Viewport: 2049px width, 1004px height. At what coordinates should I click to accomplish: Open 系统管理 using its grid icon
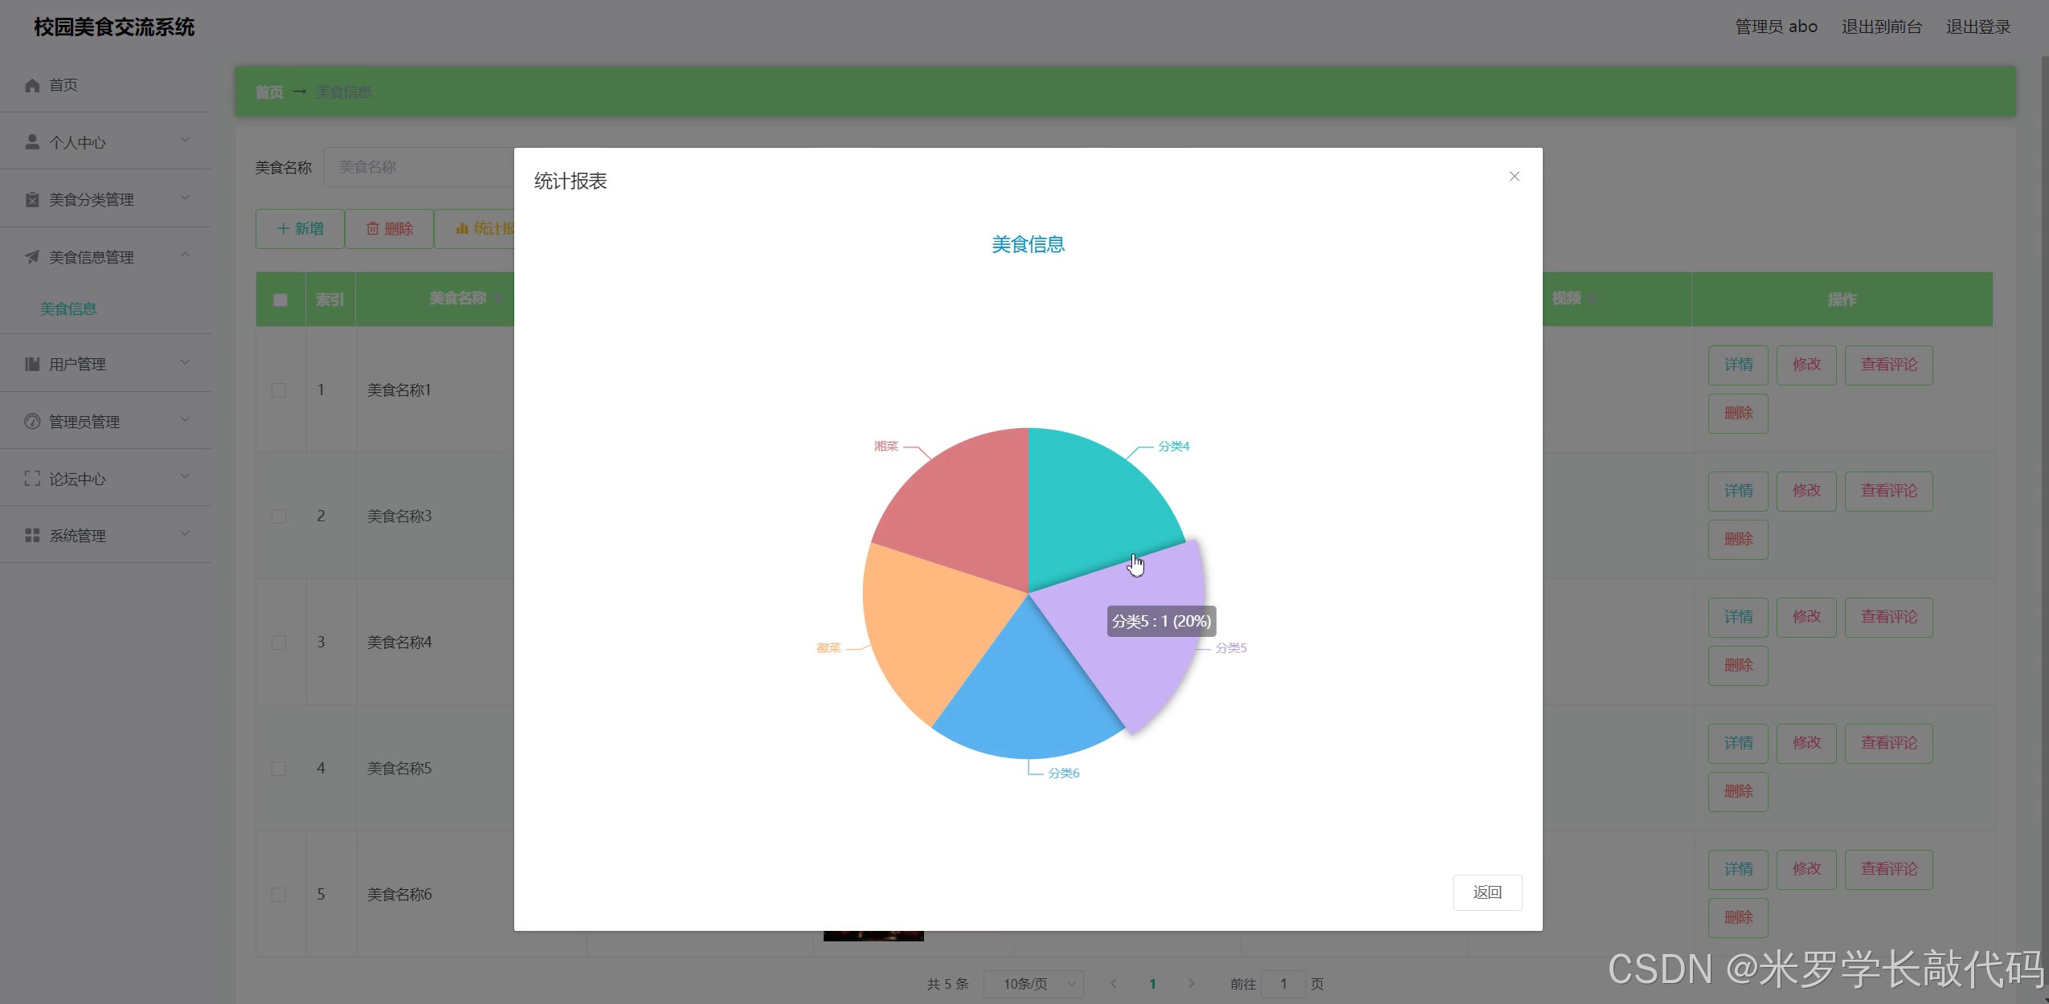[32, 535]
